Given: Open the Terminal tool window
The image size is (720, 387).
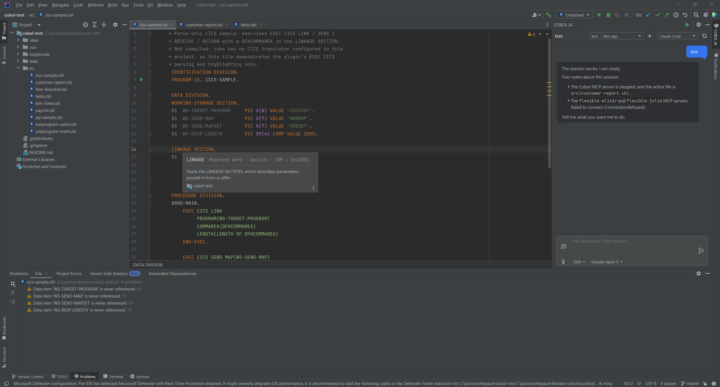Looking at the screenshot, I should tap(113, 377).
